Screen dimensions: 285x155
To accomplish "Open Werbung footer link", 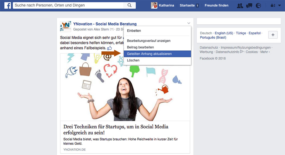I will 206,52.
